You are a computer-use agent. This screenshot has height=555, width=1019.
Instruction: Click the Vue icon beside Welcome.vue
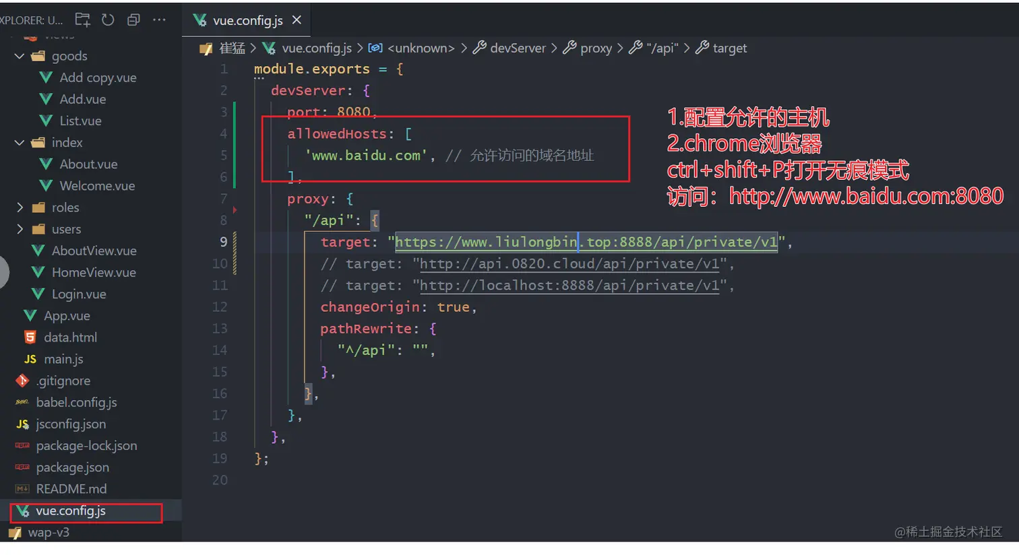pos(46,185)
